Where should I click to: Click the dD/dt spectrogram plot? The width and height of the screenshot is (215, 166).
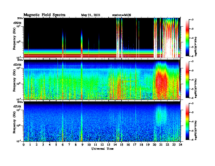coord(102,79)
